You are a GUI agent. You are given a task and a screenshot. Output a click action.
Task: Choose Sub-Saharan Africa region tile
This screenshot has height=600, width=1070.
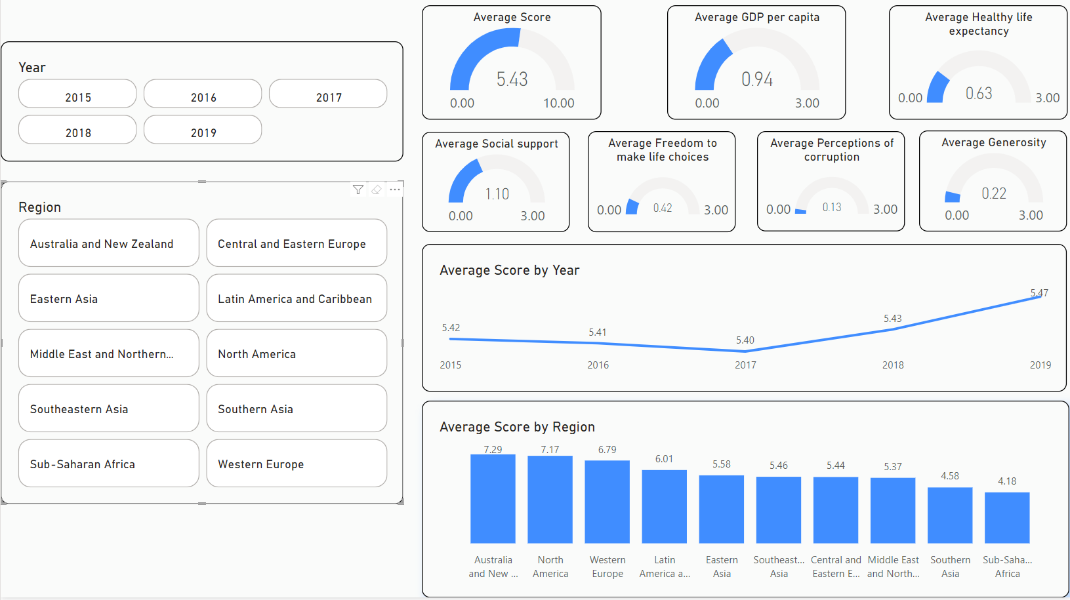pyautogui.click(x=109, y=463)
